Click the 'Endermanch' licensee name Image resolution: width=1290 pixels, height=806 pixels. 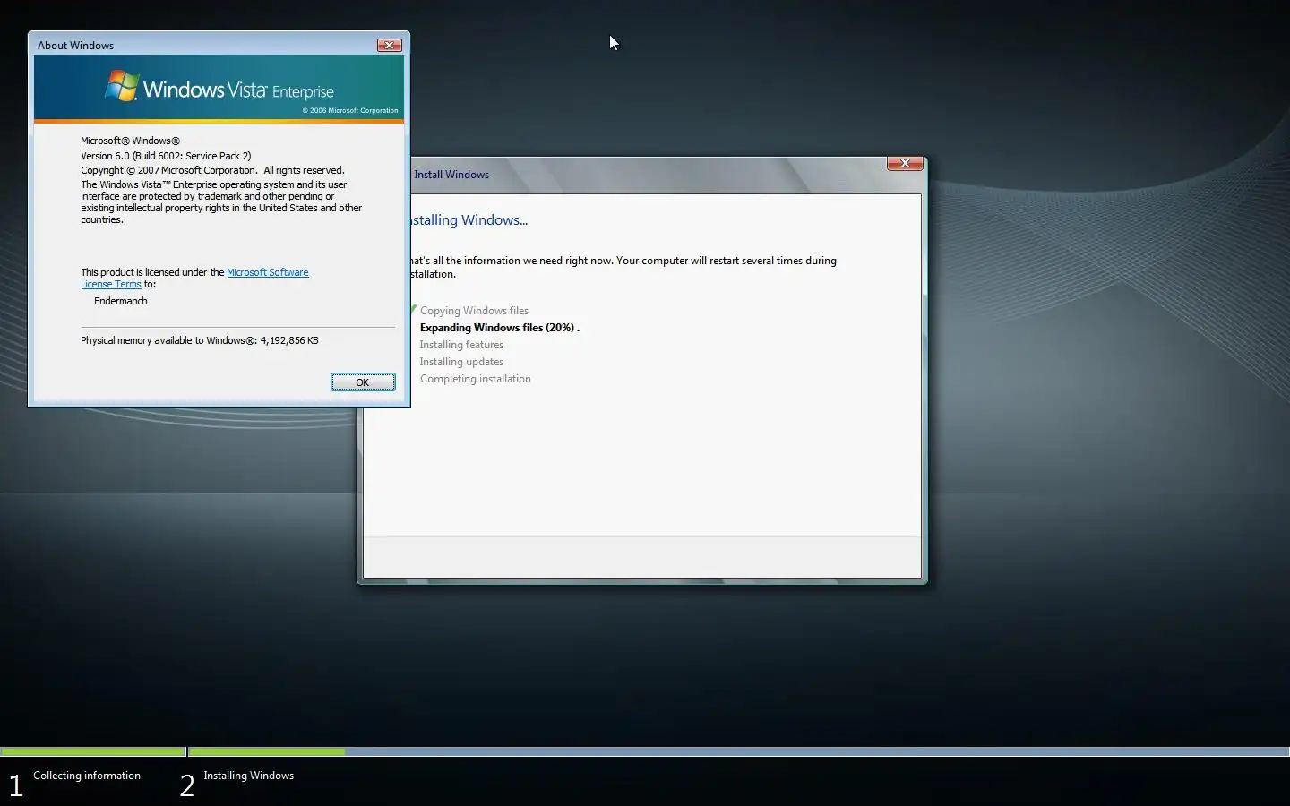(120, 301)
